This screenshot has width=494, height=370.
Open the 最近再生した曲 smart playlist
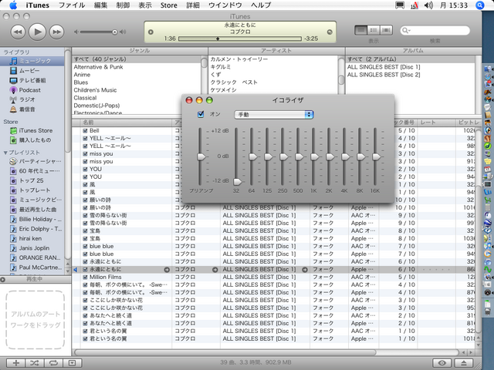[32, 210]
